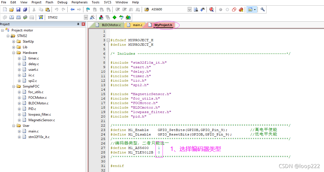Save the current file with the diskette icon
The image size is (324, 172).
tap(18, 10)
